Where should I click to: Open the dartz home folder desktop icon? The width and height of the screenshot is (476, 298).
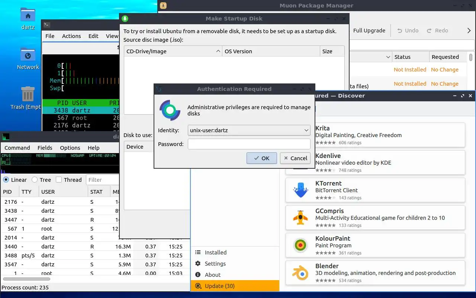28,15
